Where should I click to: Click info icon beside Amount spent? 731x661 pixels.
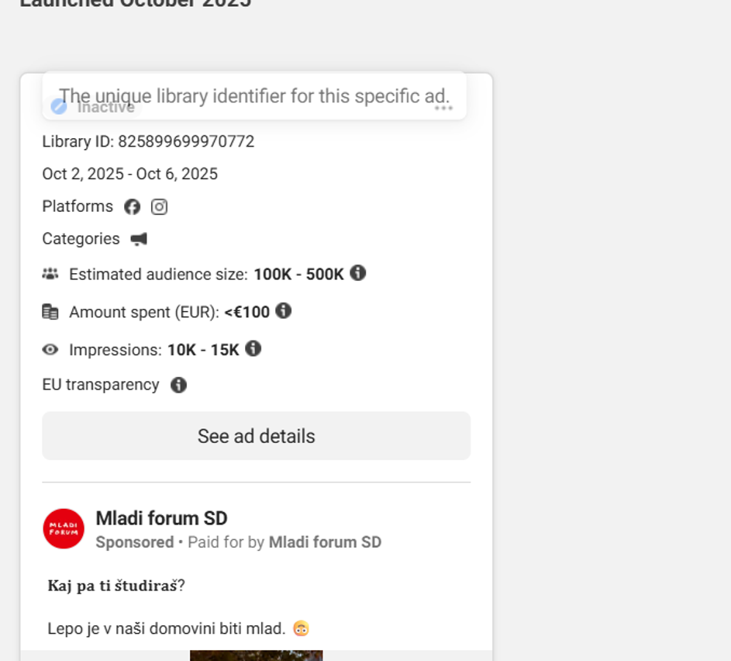click(x=284, y=311)
